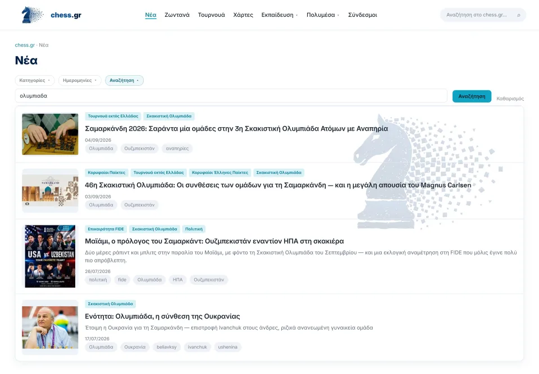Select the Τουρνουά navigation item
The height and width of the screenshot is (374, 539).
click(x=212, y=15)
